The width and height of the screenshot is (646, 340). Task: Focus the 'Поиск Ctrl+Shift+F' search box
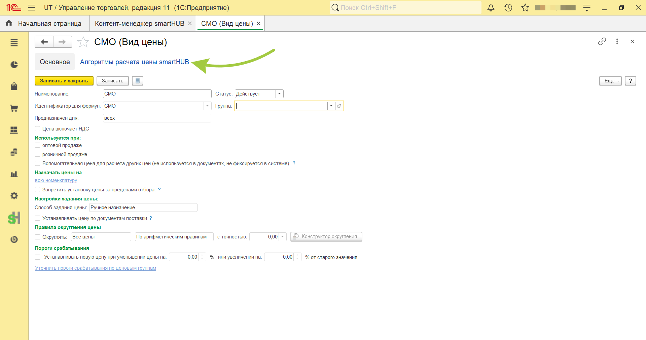click(x=405, y=7)
